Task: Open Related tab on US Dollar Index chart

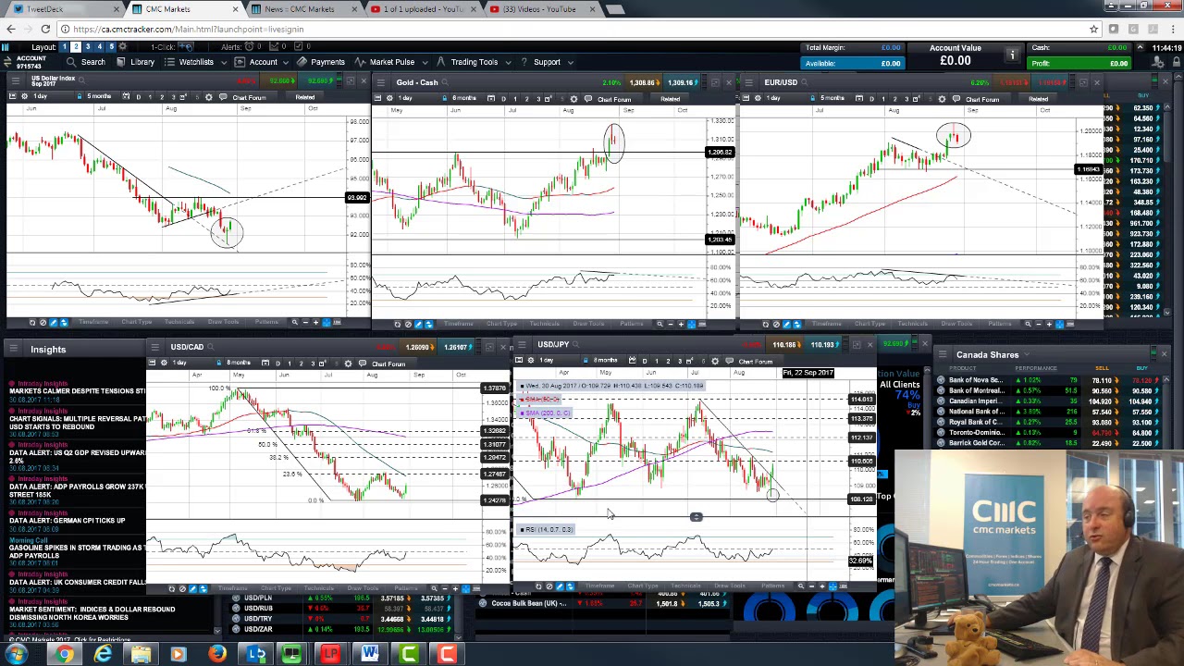Action: click(x=304, y=98)
